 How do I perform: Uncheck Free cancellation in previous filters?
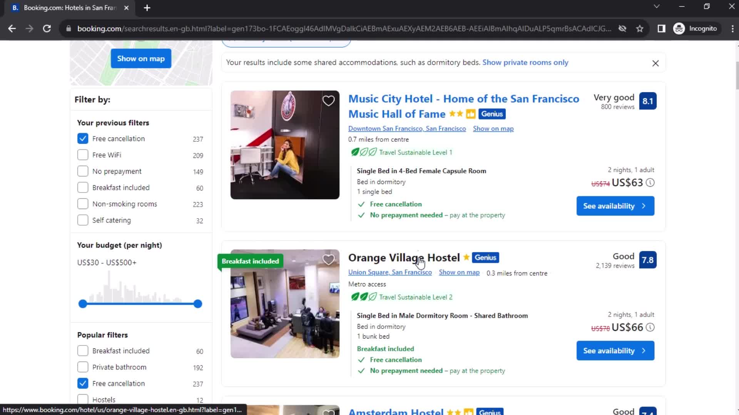(83, 139)
